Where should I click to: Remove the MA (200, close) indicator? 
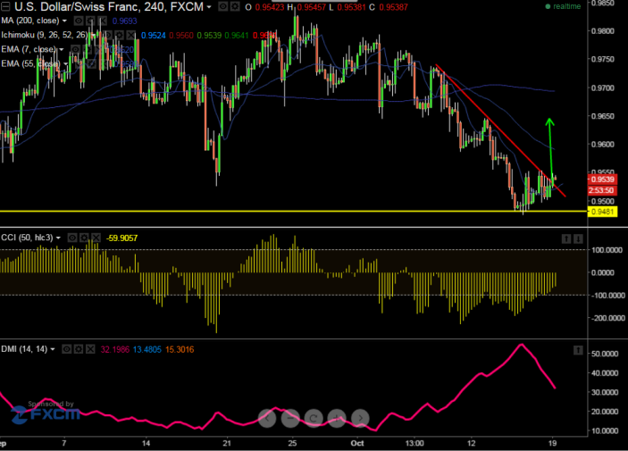pyautogui.click(x=103, y=21)
